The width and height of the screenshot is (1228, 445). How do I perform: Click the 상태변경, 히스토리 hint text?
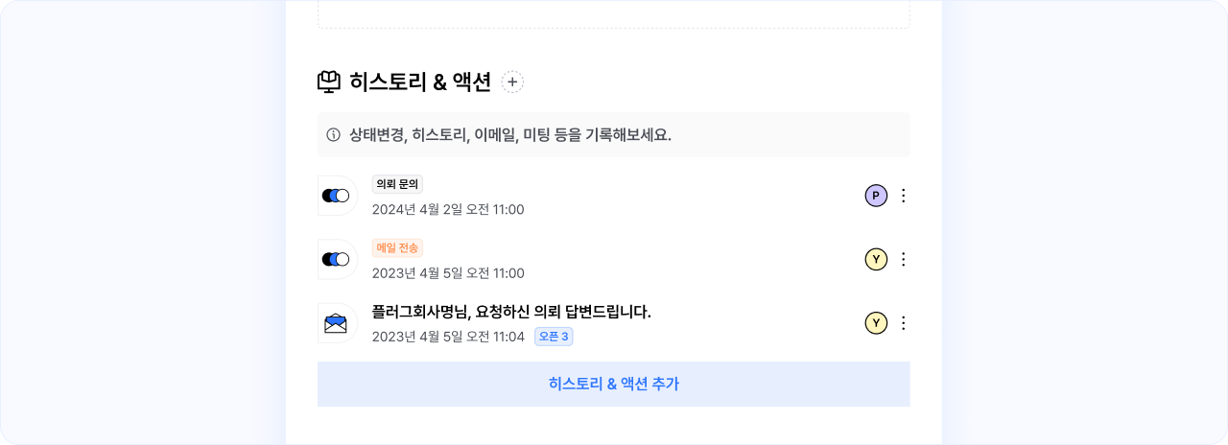(x=510, y=134)
